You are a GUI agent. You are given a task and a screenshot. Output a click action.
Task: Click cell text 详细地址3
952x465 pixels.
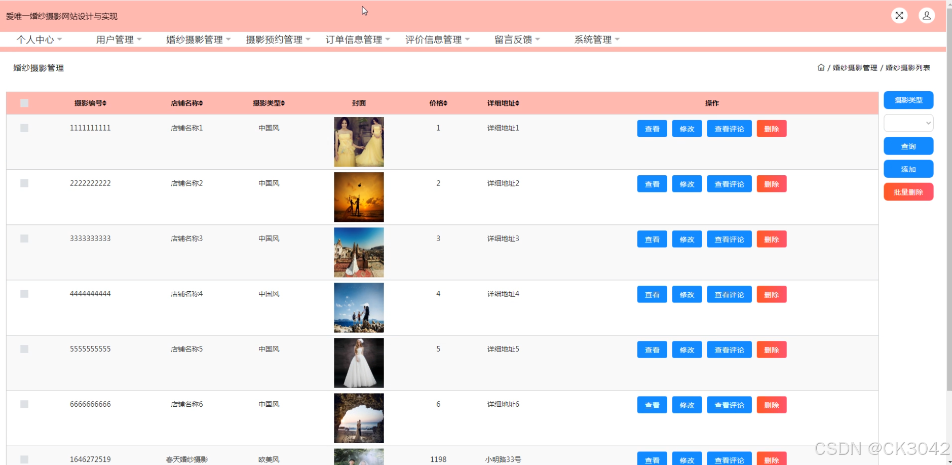pyautogui.click(x=503, y=239)
